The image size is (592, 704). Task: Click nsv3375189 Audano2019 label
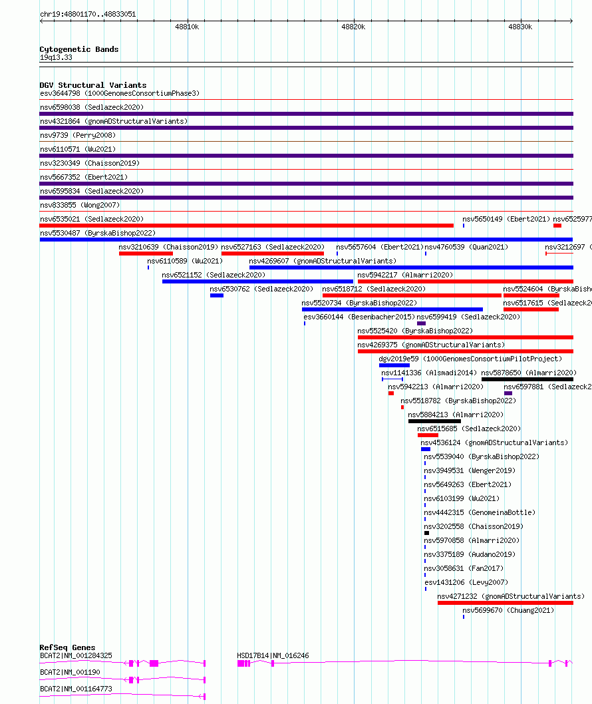(x=470, y=554)
